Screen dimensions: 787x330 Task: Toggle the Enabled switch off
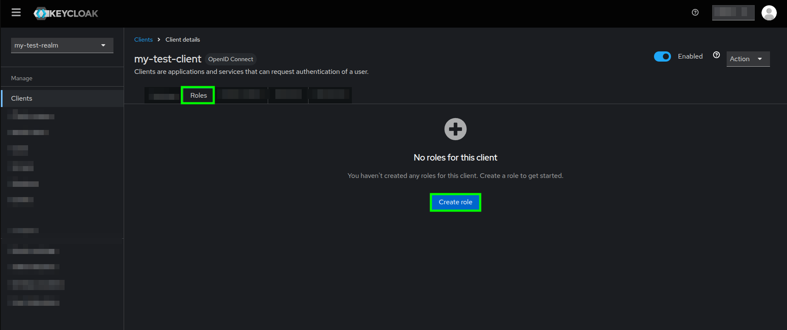pyautogui.click(x=662, y=56)
